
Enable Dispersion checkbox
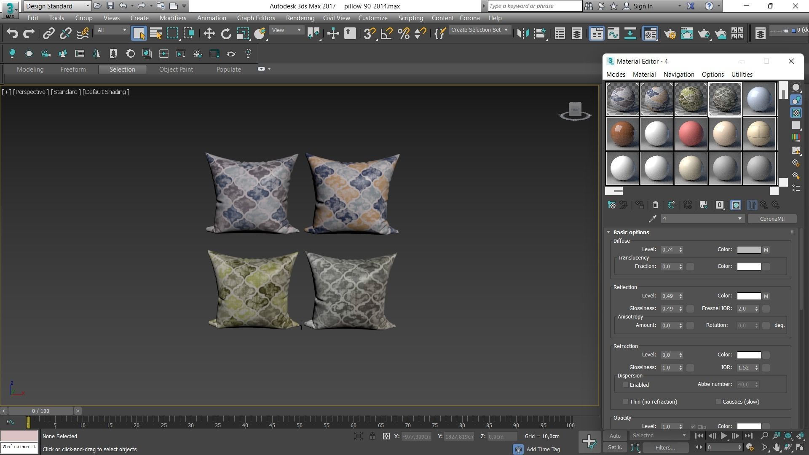coord(626,385)
